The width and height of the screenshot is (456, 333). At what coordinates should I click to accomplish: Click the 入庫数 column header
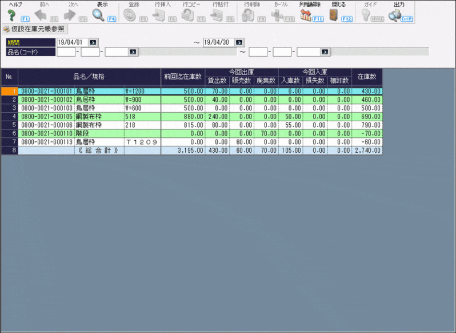click(x=290, y=81)
